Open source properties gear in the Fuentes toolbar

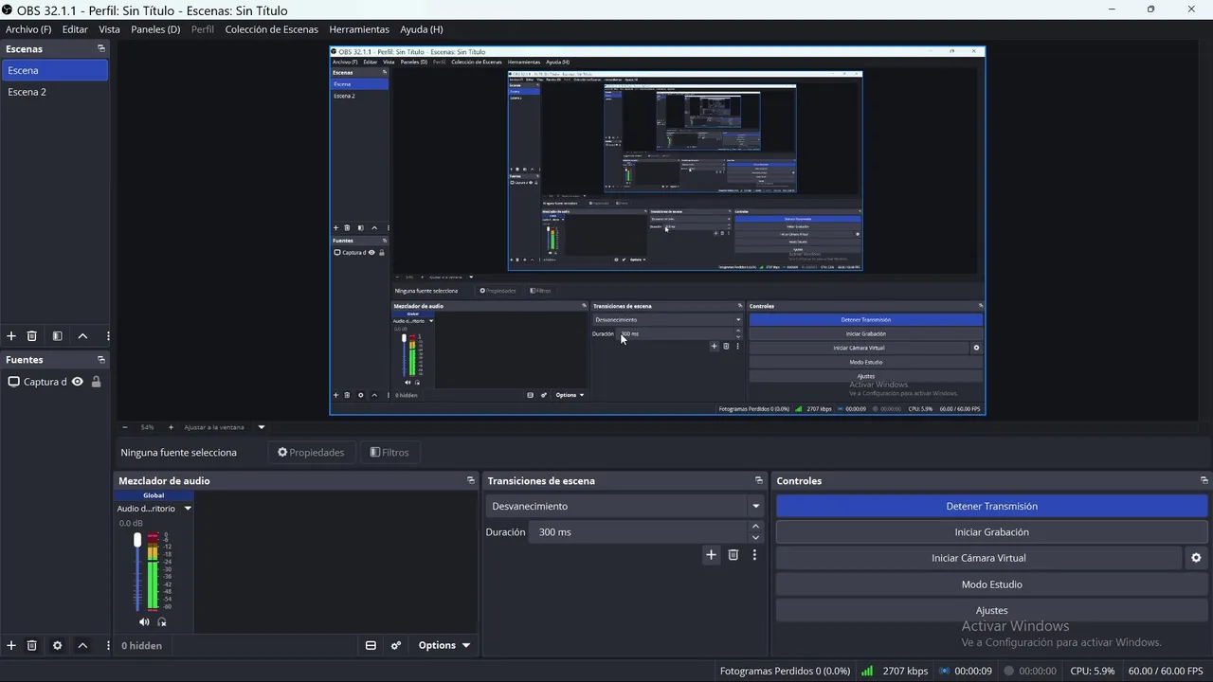[x=57, y=645]
